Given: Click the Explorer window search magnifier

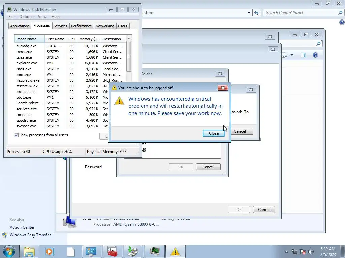Looking at the screenshot, I should coord(318,44).
